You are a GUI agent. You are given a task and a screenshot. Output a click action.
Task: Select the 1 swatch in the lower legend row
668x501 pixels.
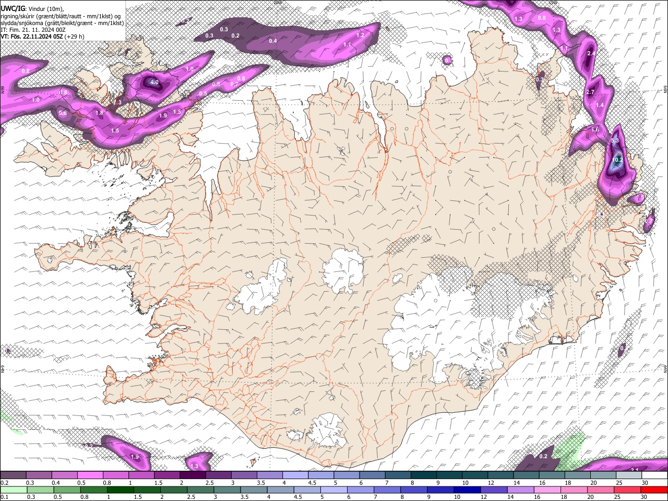[x=120, y=490]
